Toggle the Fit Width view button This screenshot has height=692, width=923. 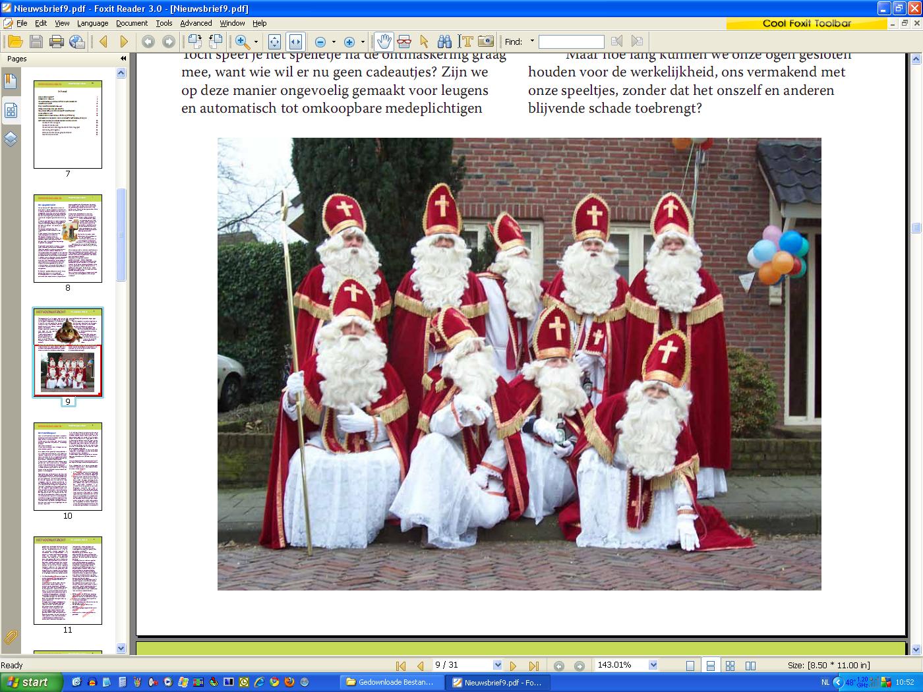[x=295, y=42]
